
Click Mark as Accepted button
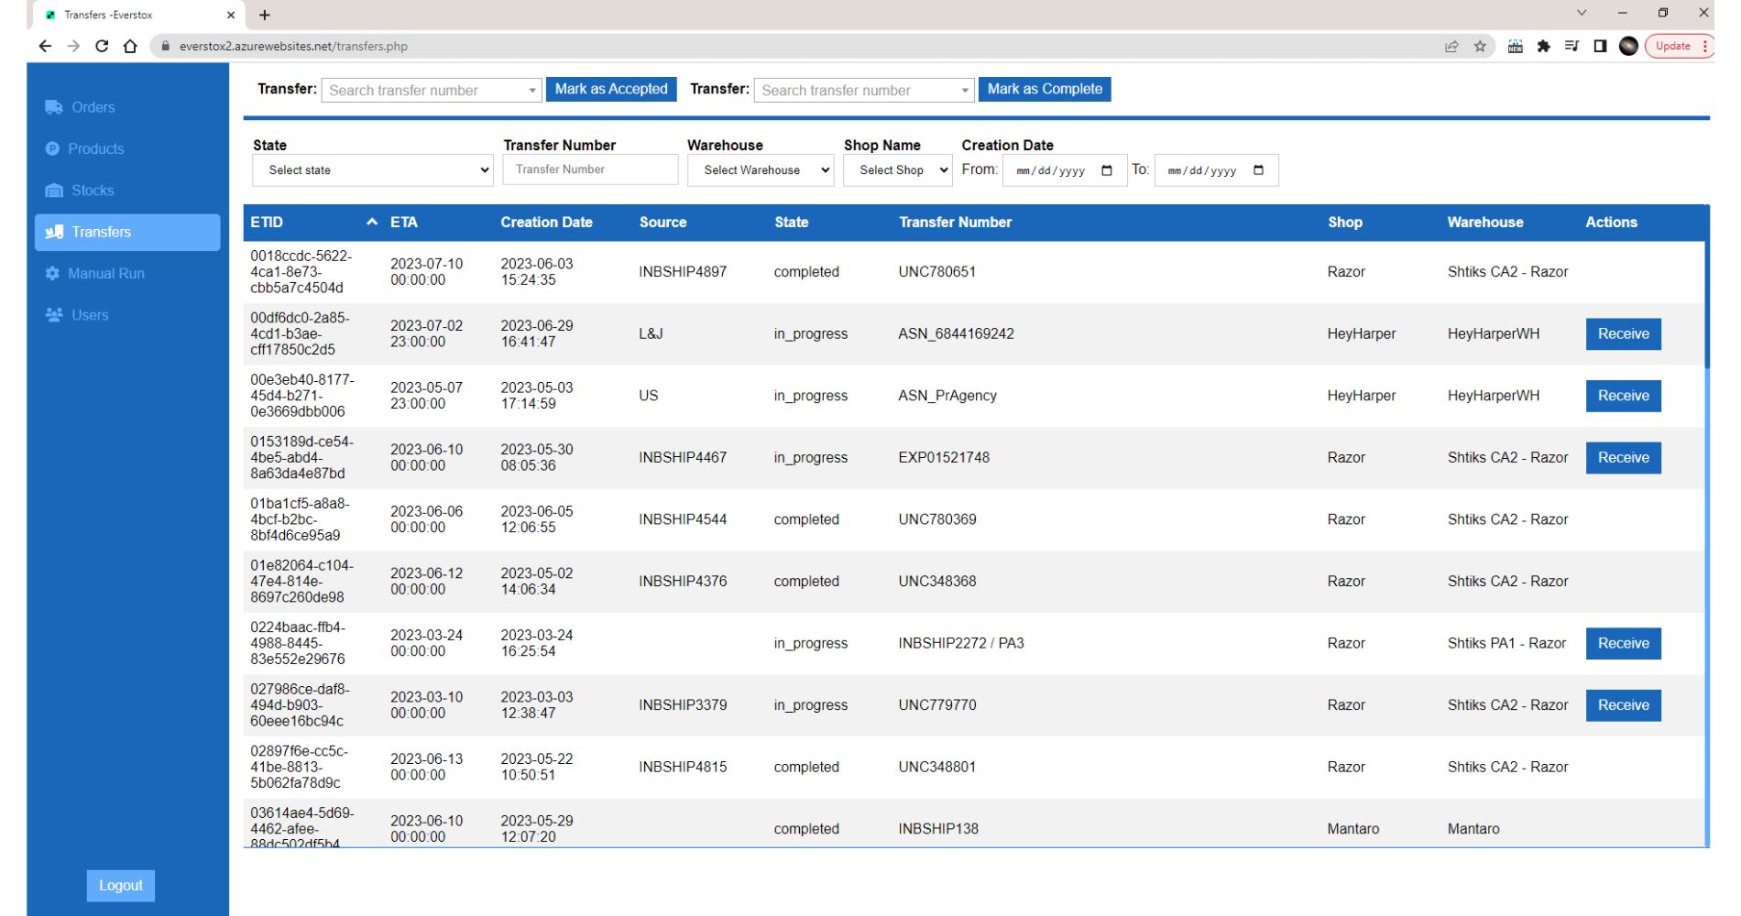point(611,89)
